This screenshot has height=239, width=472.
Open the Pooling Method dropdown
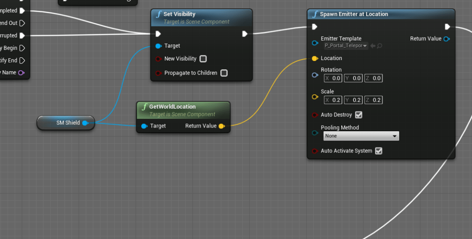(x=361, y=136)
